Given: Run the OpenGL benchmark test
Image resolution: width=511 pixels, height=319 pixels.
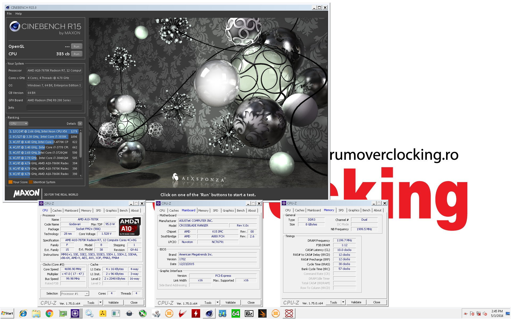Looking at the screenshot, I should pyautogui.click(x=77, y=47).
